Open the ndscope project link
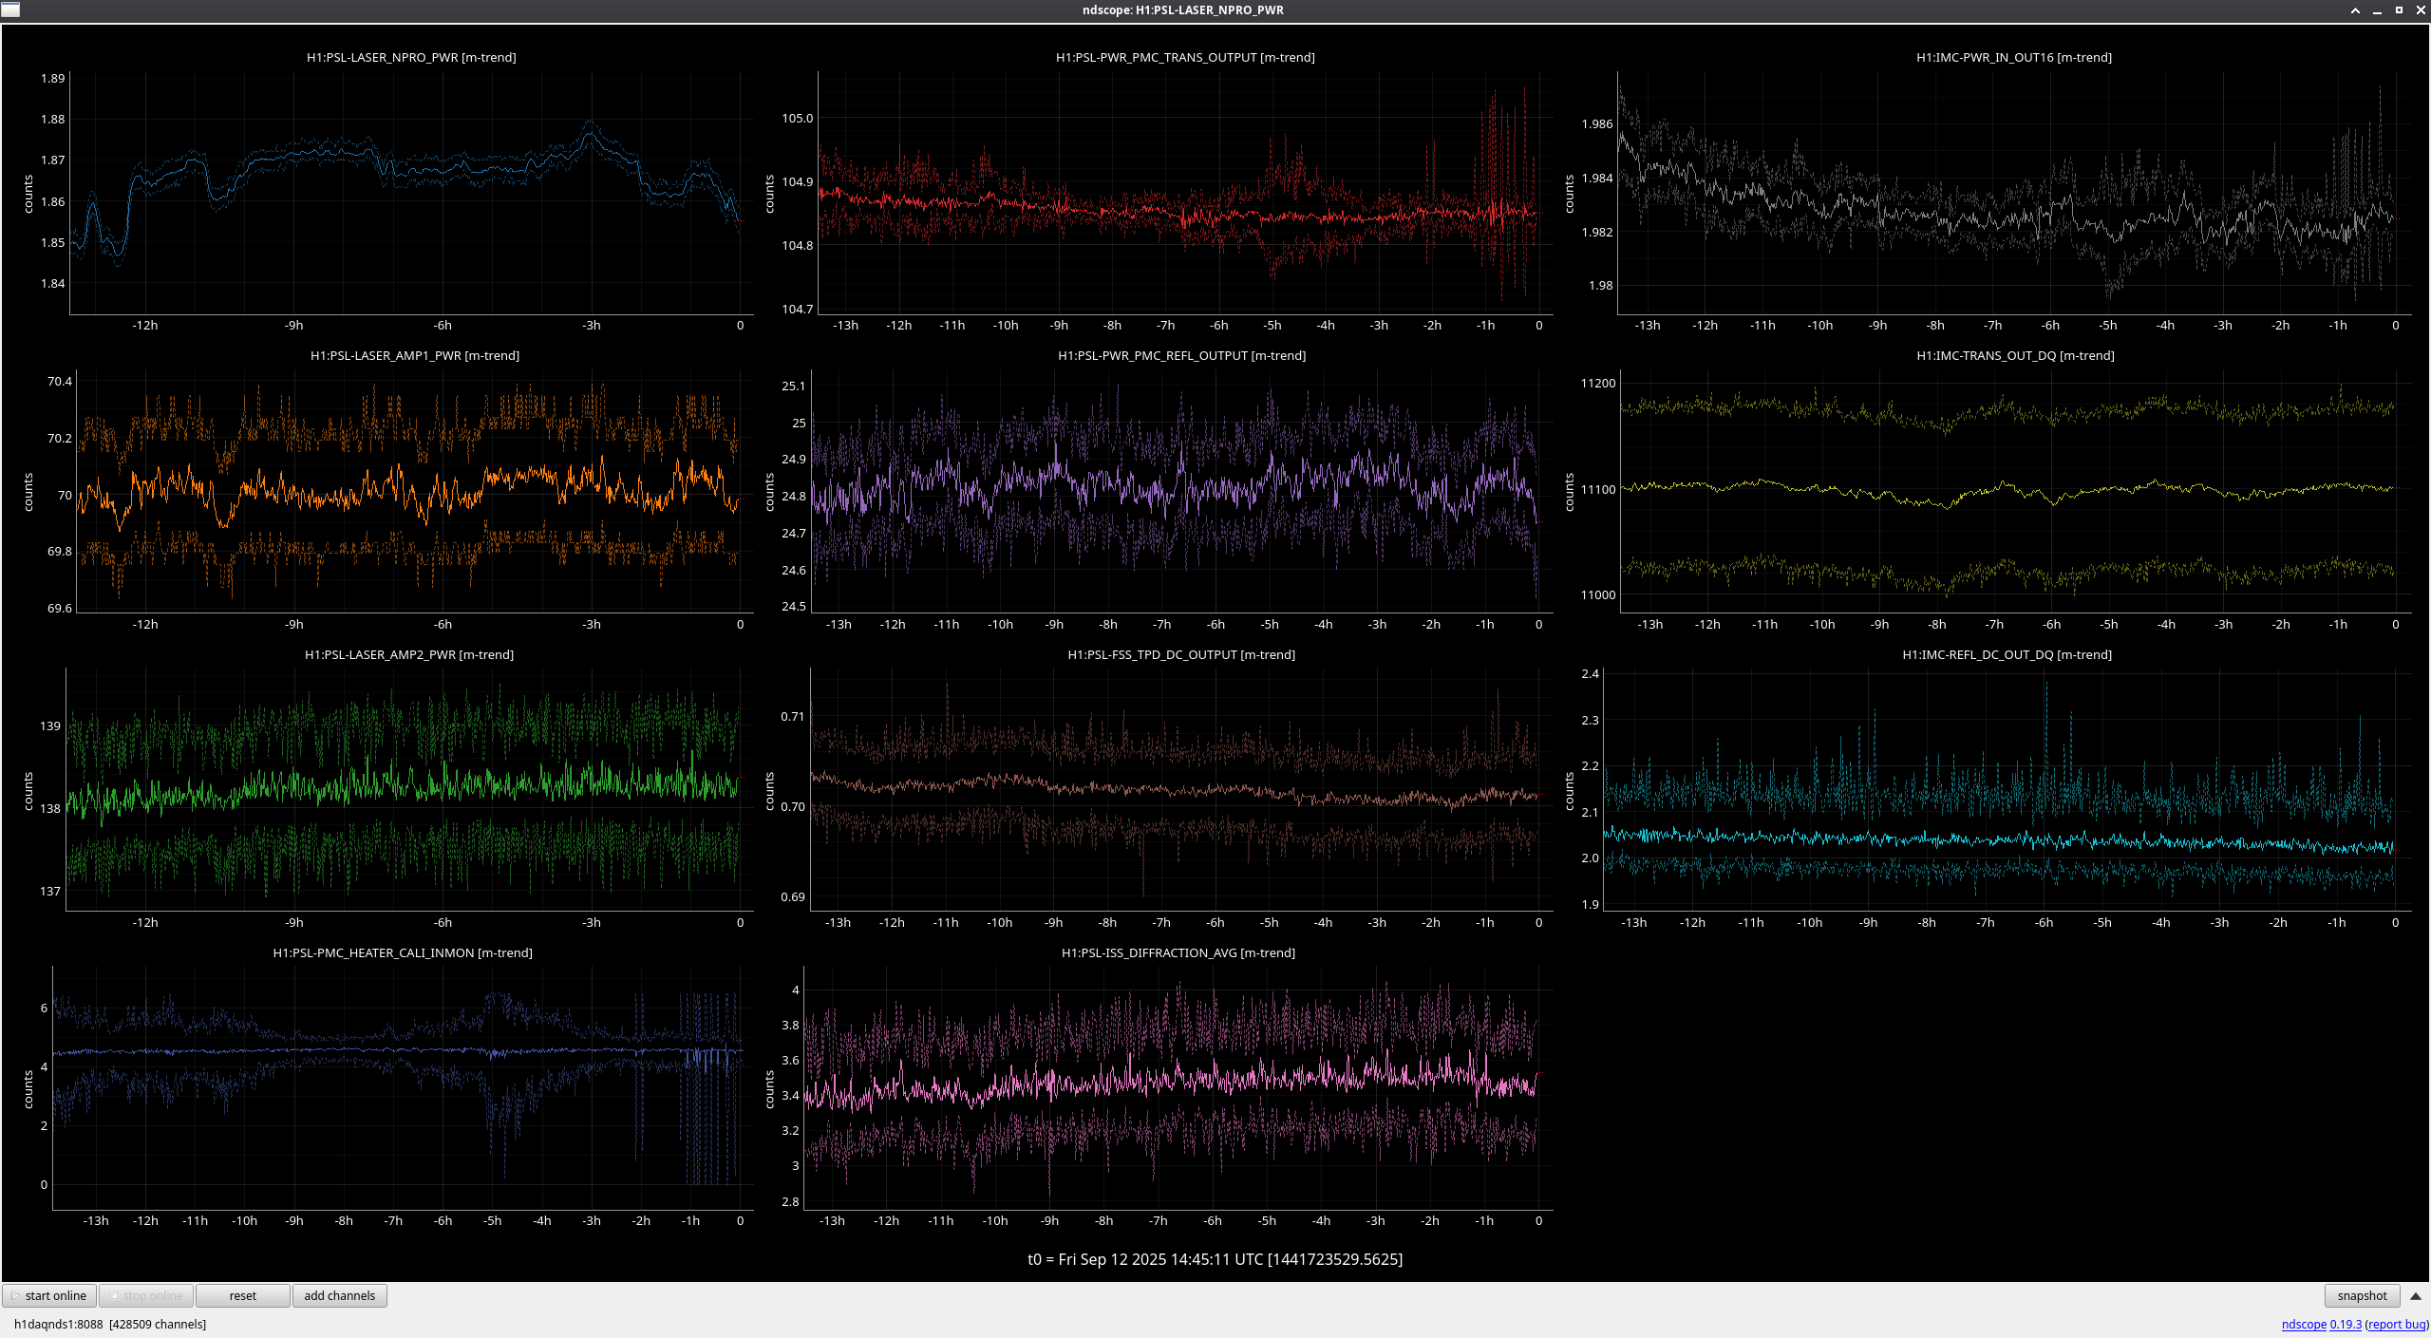Screen dimensions: 2431x1338 [x=2304, y=1324]
